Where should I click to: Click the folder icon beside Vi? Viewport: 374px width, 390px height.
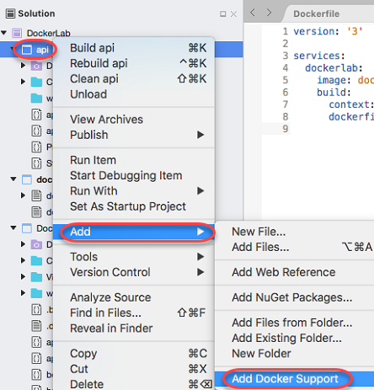[x=36, y=277]
